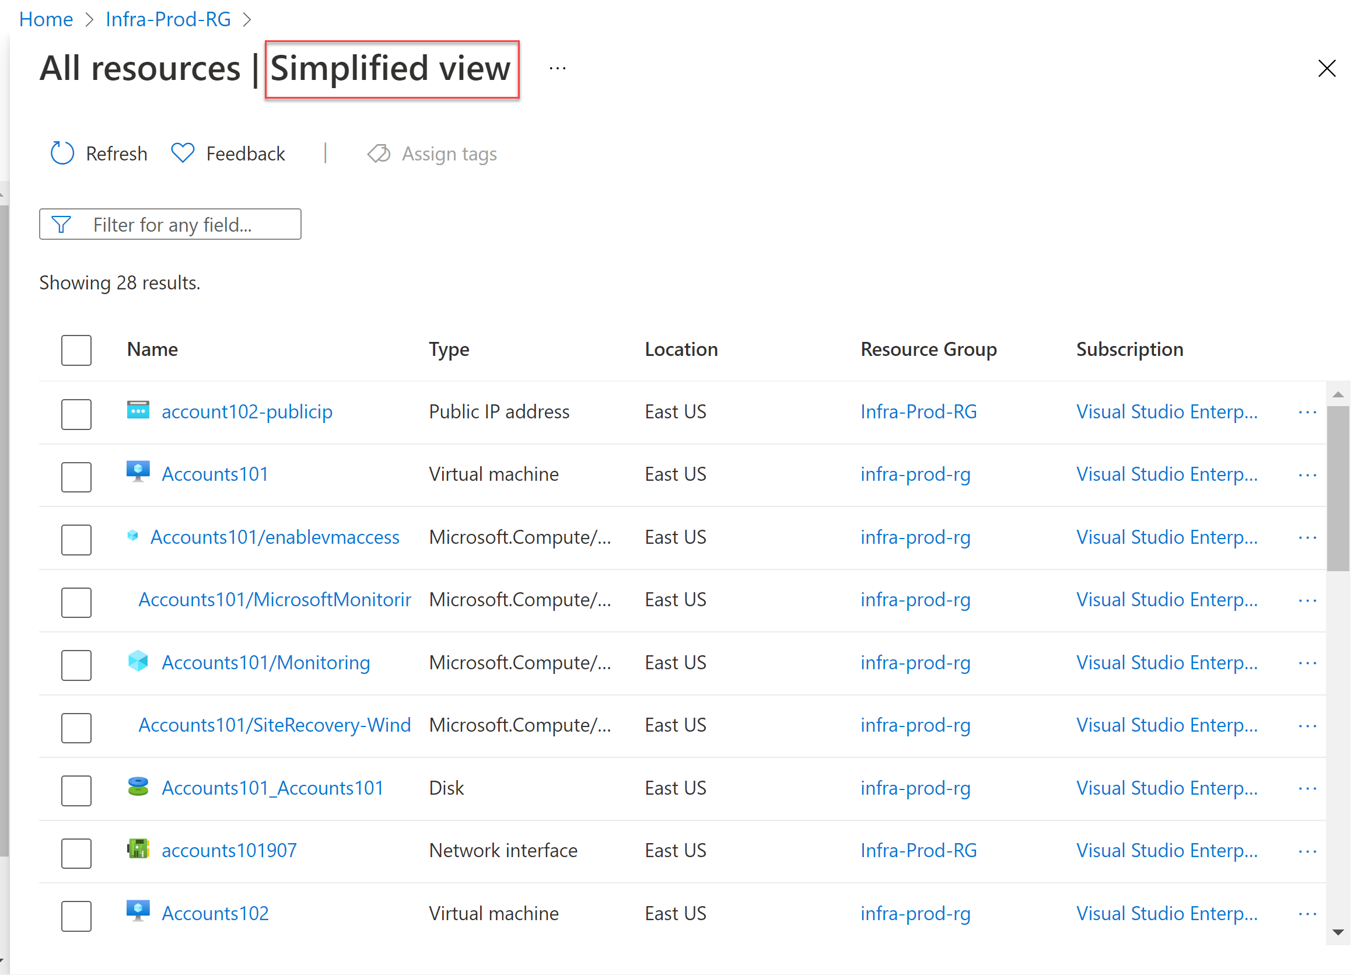
Task: Click the Assign tags icon
Action: pos(379,153)
